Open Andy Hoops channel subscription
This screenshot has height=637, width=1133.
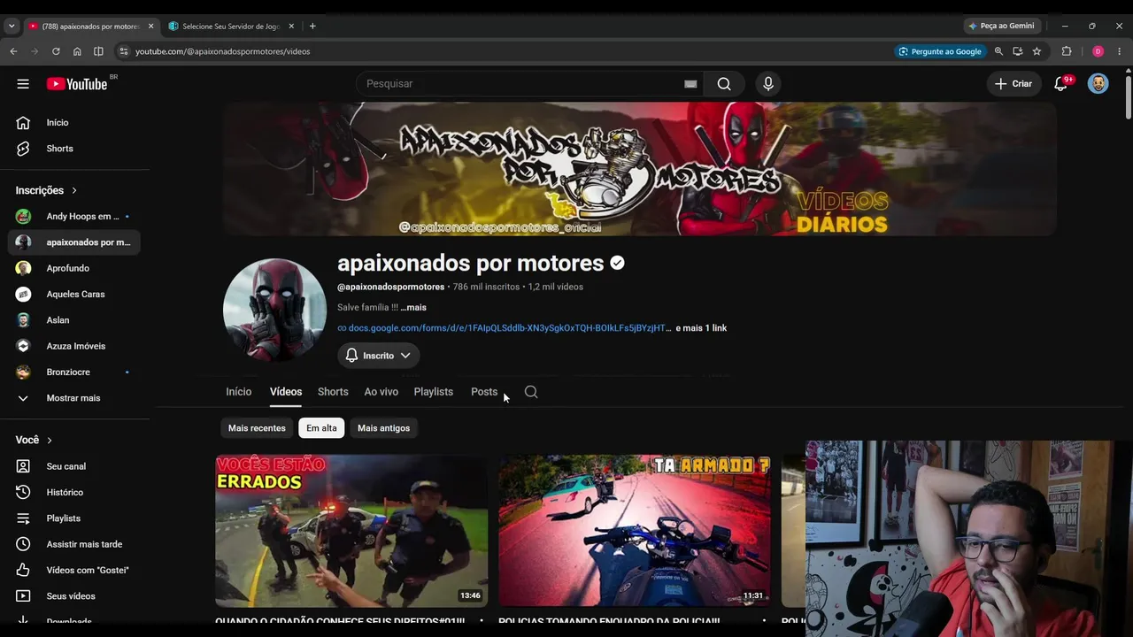pos(74,217)
